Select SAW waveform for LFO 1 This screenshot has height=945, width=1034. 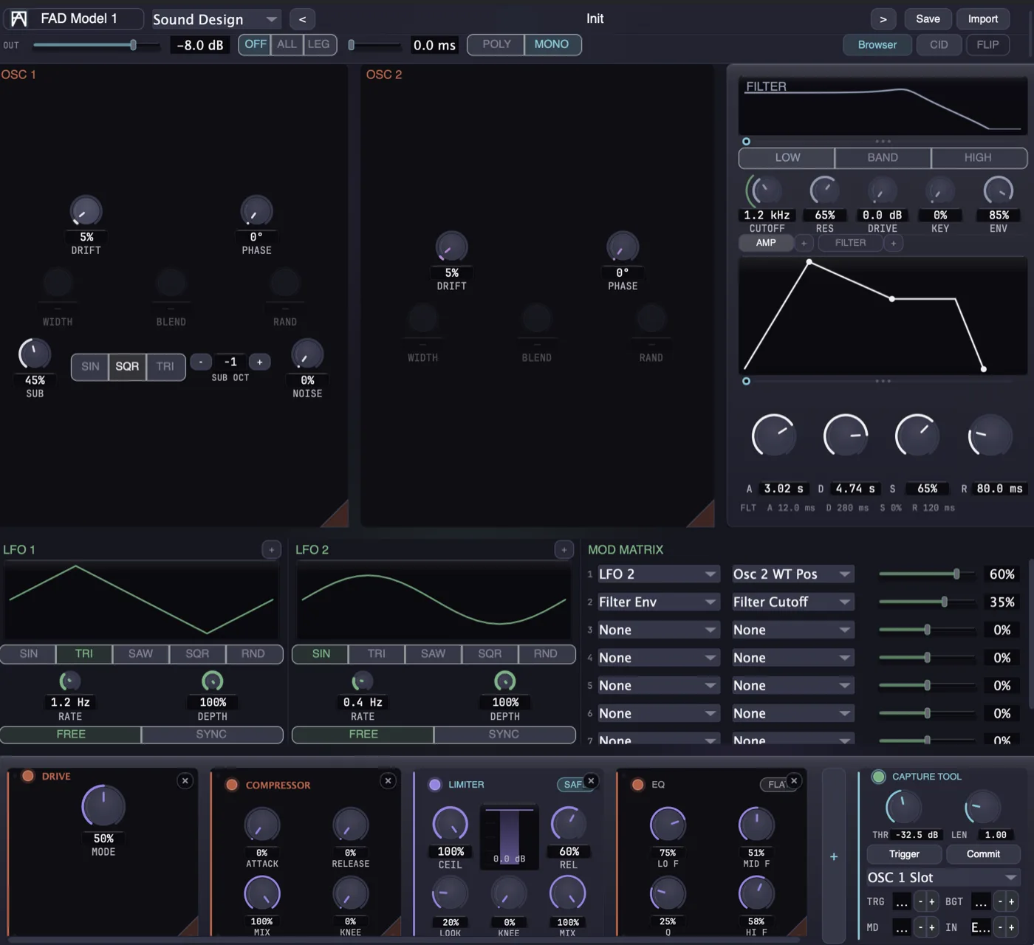point(140,654)
